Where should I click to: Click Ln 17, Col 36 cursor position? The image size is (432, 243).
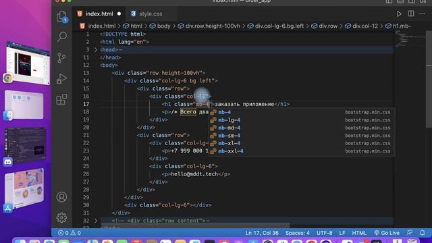pyautogui.click(x=262, y=233)
